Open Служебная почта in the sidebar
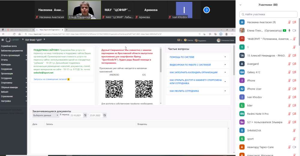 tap(9, 46)
